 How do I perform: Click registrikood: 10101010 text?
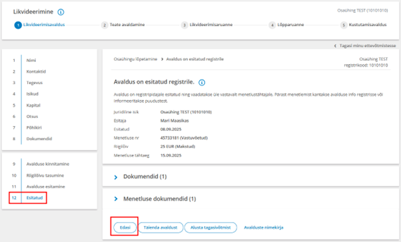point(366,65)
